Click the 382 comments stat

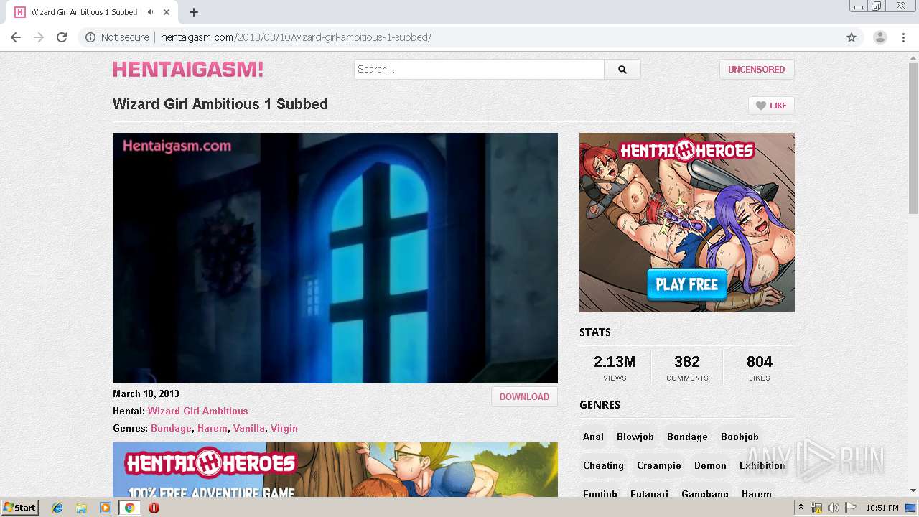[x=687, y=368]
